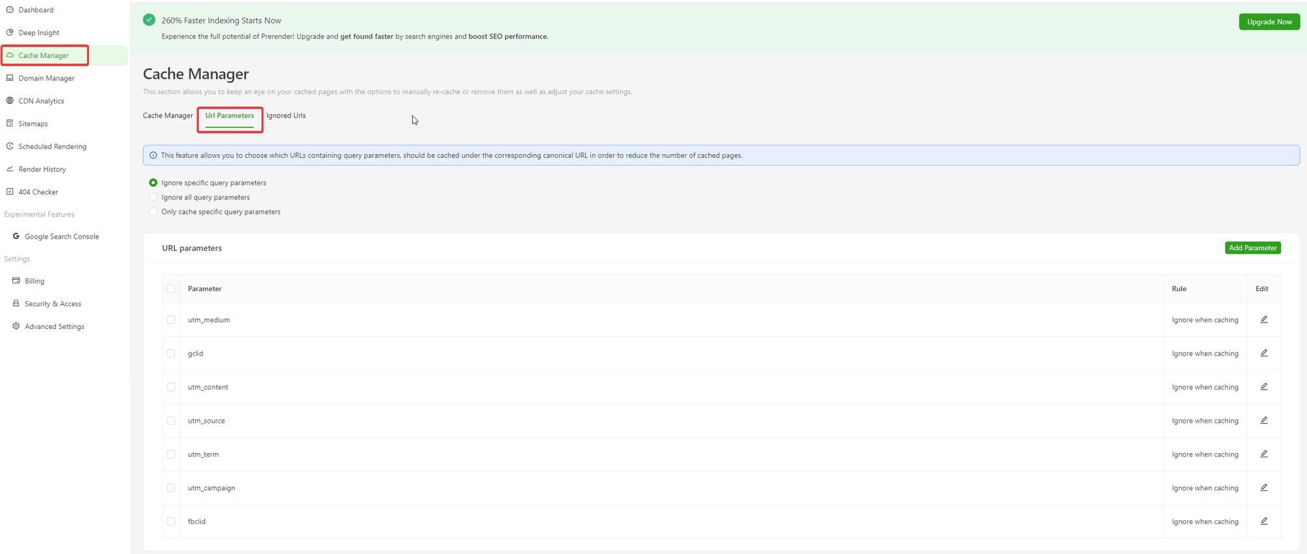Check the utm_source row checkbox
Image resolution: width=1307 pixels, height=554 pixels.
171,421
